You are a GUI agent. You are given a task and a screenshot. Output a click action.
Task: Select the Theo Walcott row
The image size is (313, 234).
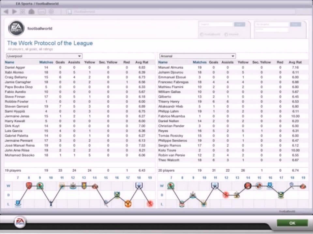tap(233, 160)
